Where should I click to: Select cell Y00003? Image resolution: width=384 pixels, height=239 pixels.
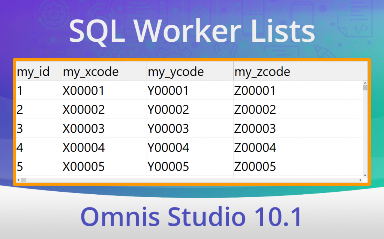coord(190,128)
